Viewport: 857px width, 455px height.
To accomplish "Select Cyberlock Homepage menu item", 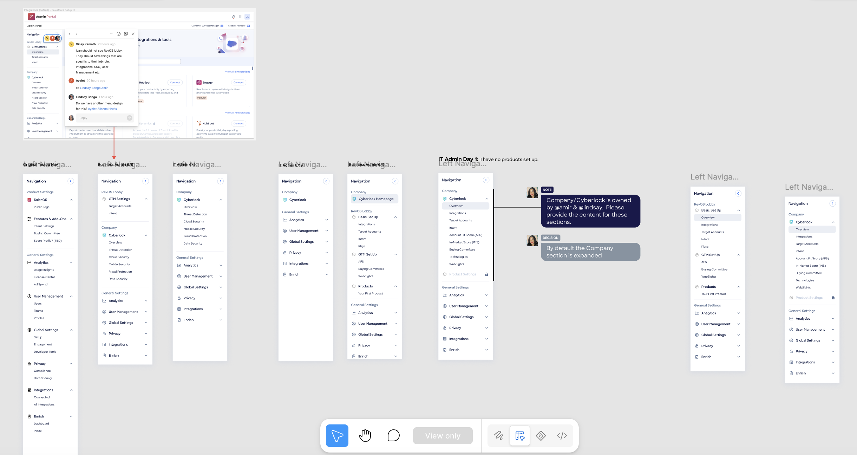I will (x=374, y=199).
